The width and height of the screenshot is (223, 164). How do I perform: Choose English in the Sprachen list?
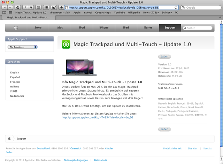click(x=15, y=72)
